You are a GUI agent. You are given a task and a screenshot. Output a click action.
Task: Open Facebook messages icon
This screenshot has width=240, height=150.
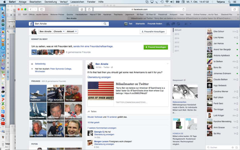tap(173, 24)
